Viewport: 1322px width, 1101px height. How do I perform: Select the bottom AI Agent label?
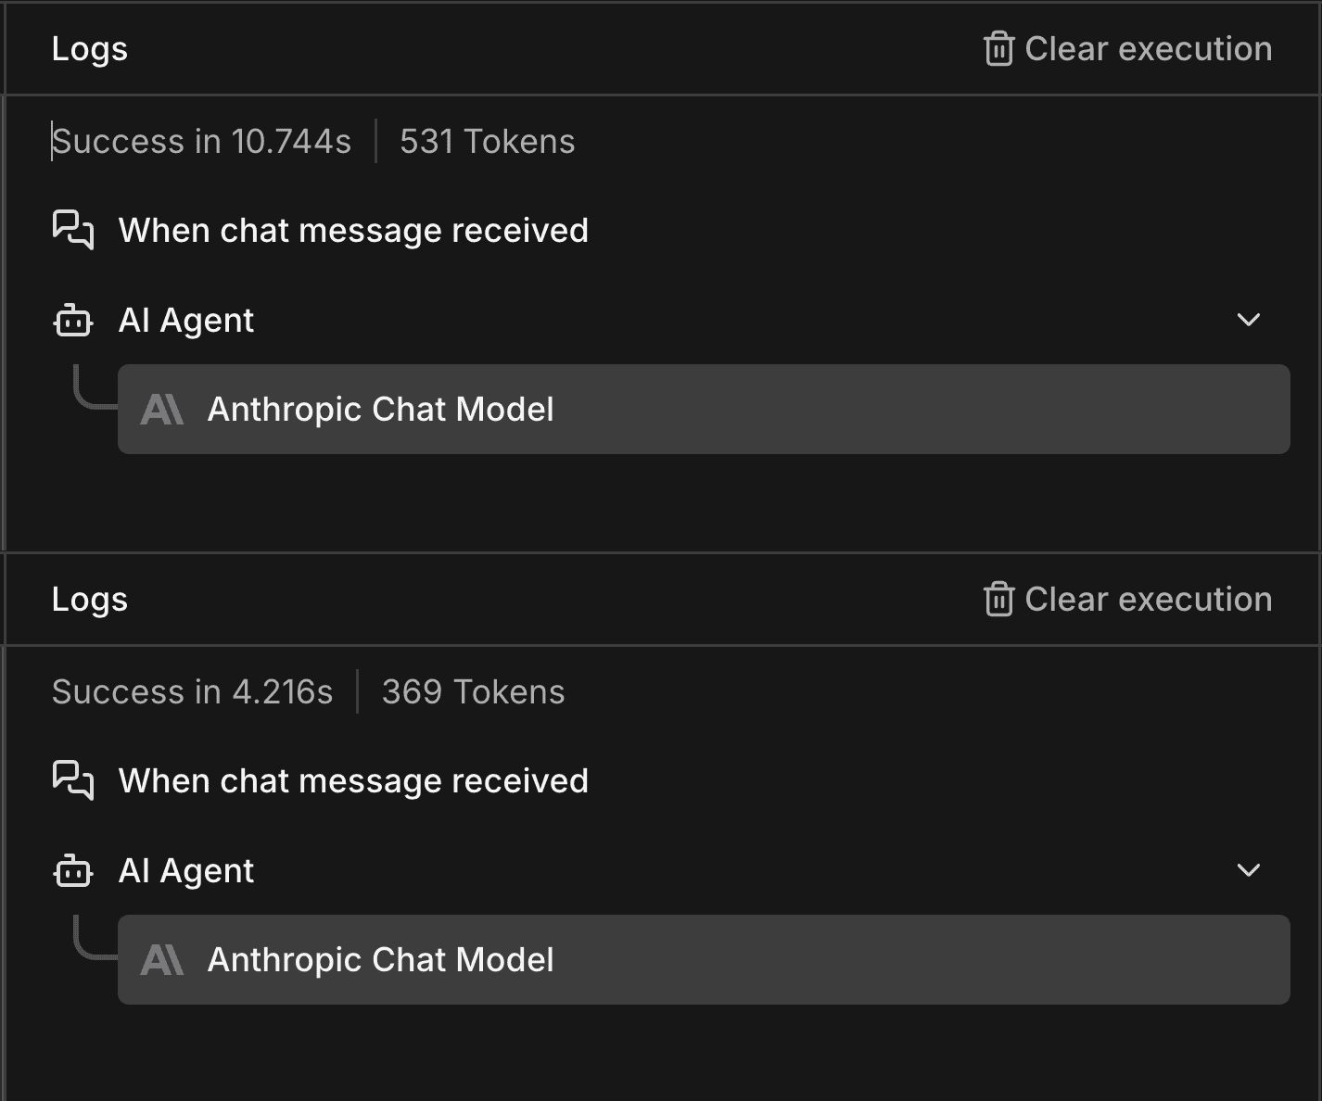tap(185, 871)
